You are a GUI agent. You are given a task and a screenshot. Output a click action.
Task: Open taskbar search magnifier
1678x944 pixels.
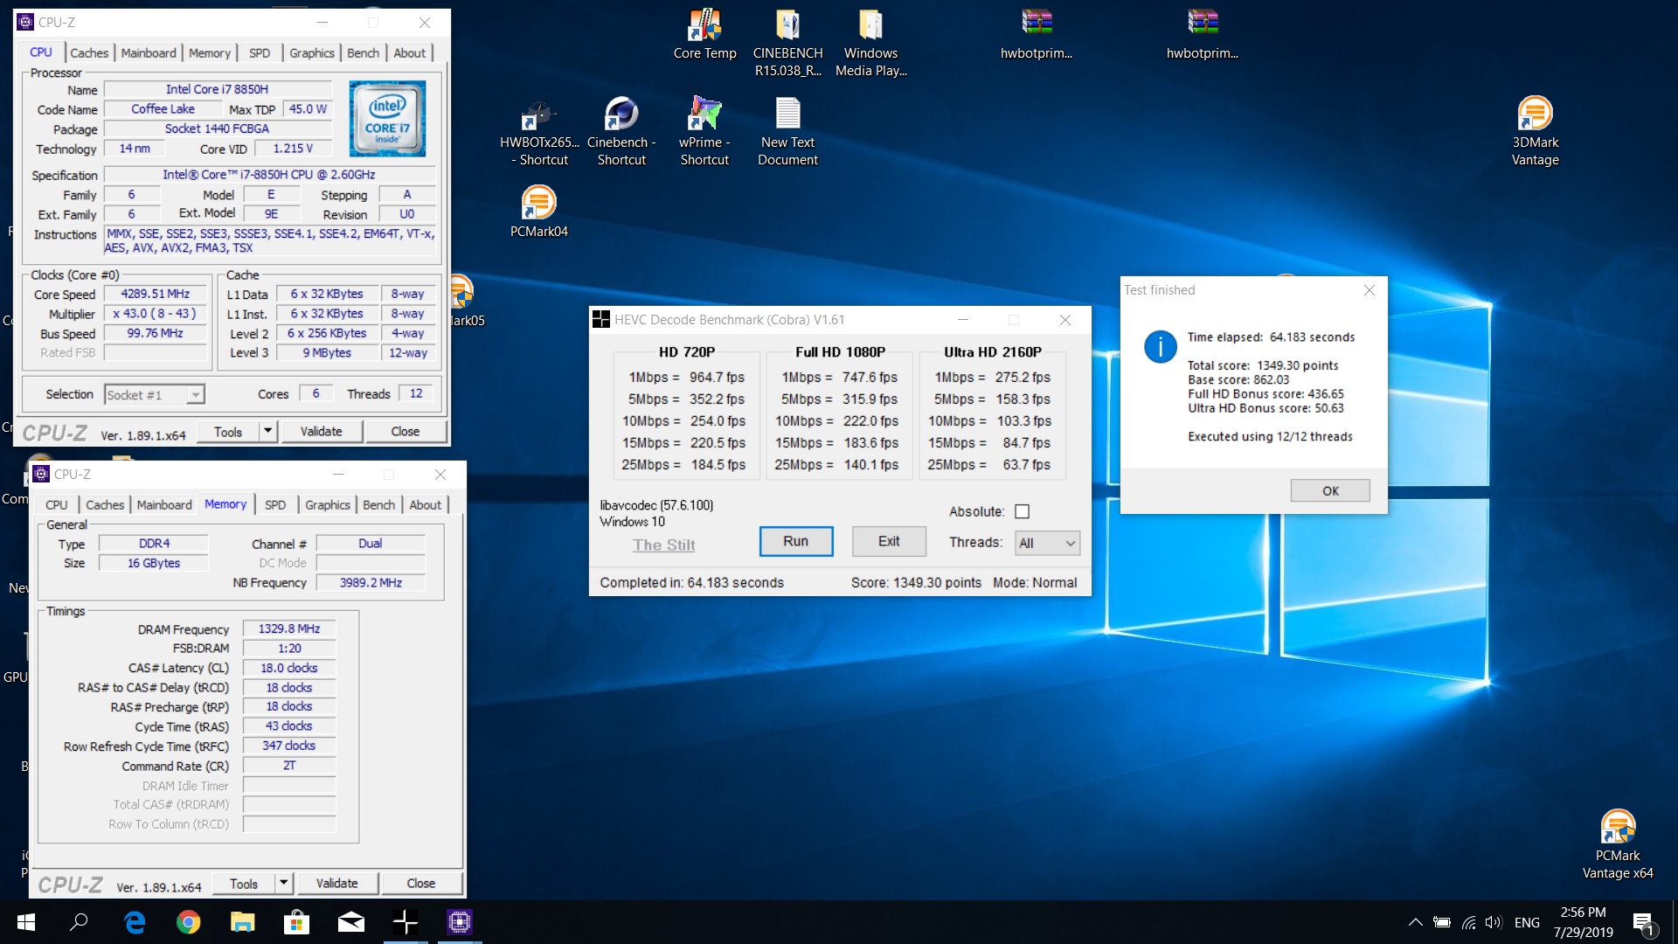79,922
